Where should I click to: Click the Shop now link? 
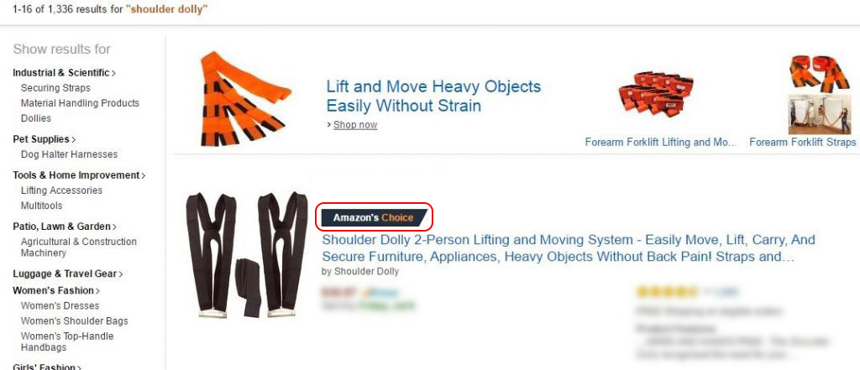tap(355, 125)
